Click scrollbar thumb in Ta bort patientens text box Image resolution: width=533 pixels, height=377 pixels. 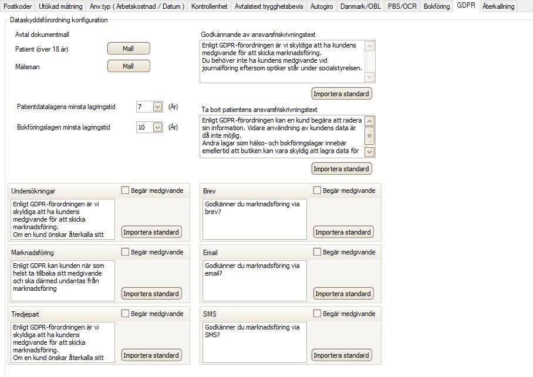[x=369, y=135]
